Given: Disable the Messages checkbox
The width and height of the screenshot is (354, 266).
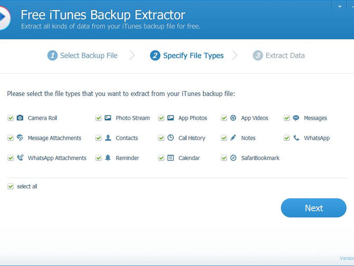Looking at the screenshot, I should 287,118.
